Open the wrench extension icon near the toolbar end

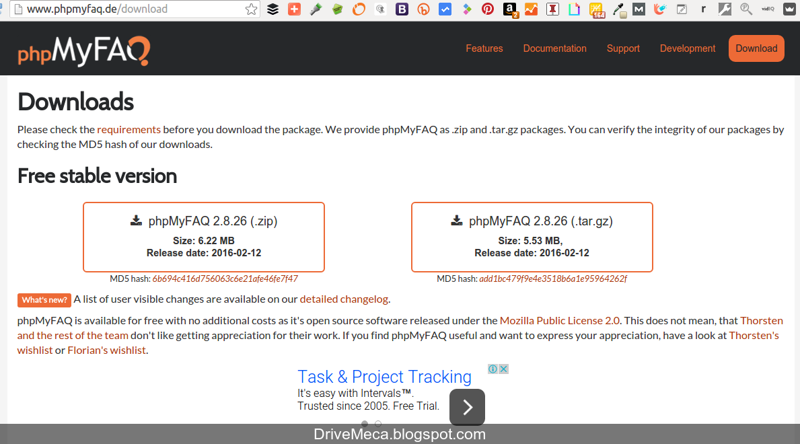[x=725, y=9]
